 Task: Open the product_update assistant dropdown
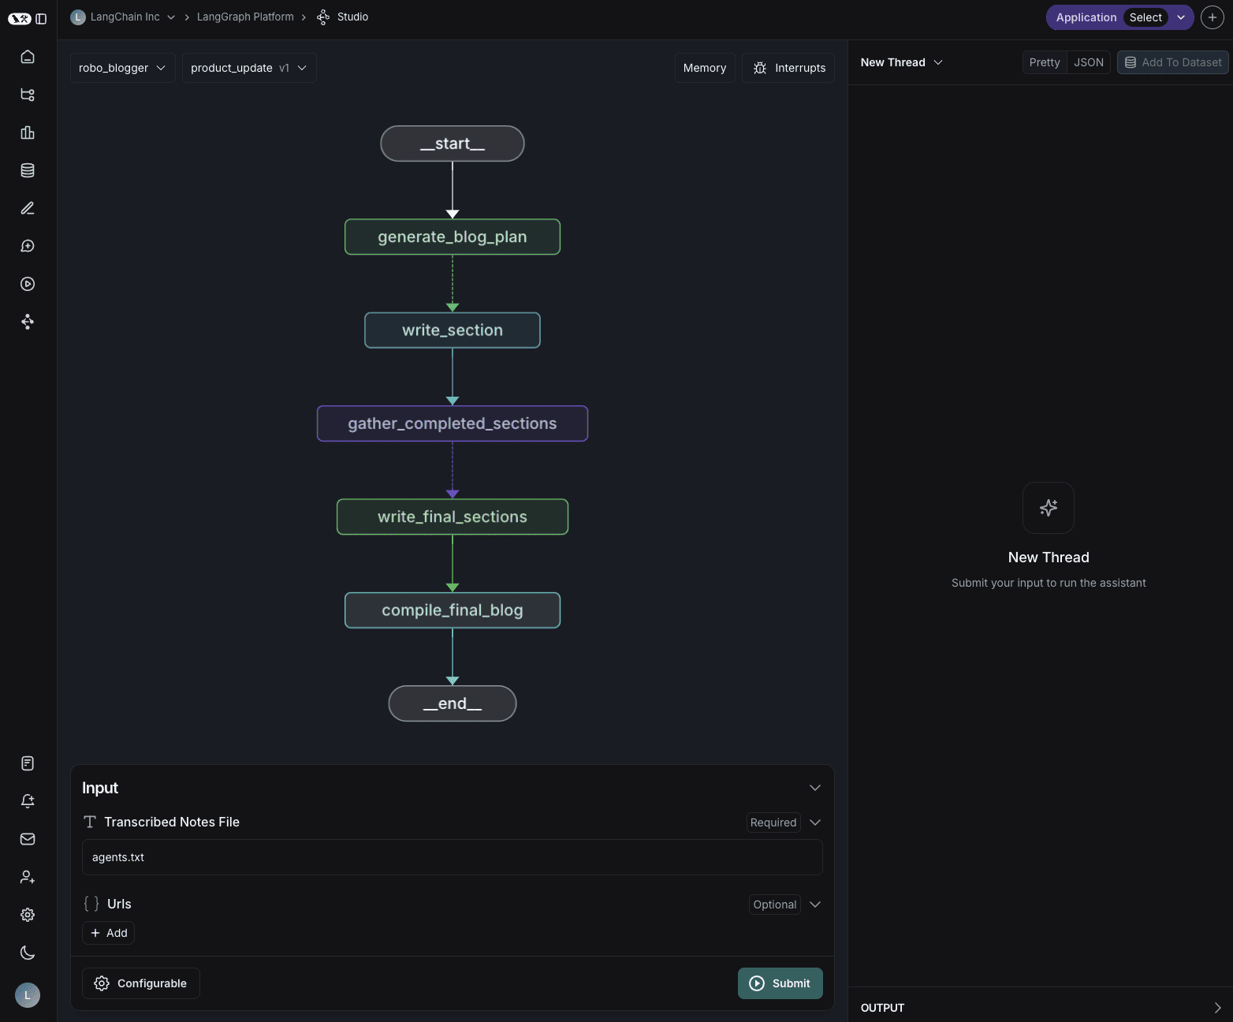pyautogui.click(x=249, y=68)
